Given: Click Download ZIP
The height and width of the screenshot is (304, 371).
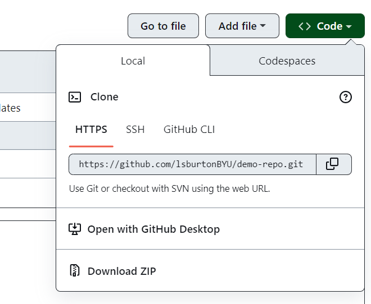Looking at the screenshot, I should 210,270.
